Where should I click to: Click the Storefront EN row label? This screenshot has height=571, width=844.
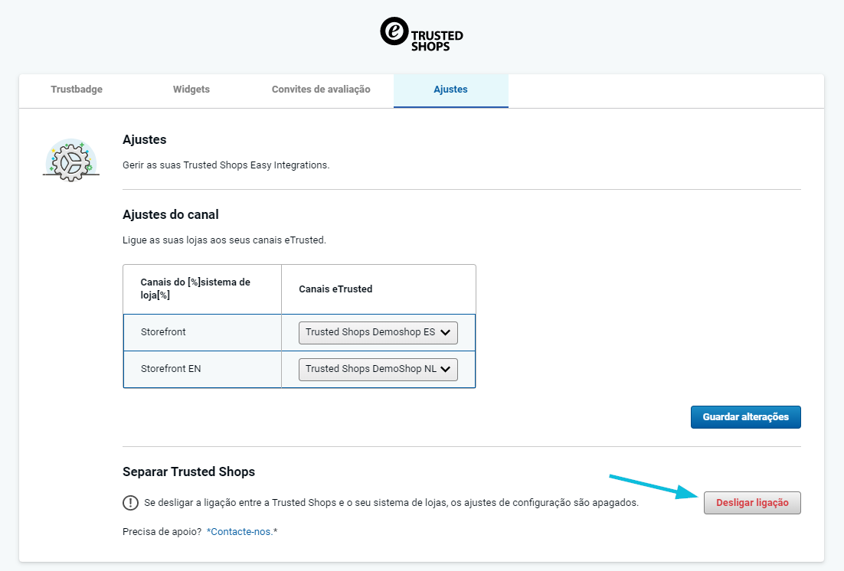(171, 369)
